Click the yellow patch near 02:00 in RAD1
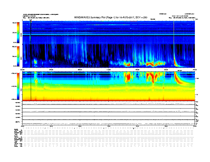The width and height of the screenshot is (210, 162). click(x=35, y=62)
